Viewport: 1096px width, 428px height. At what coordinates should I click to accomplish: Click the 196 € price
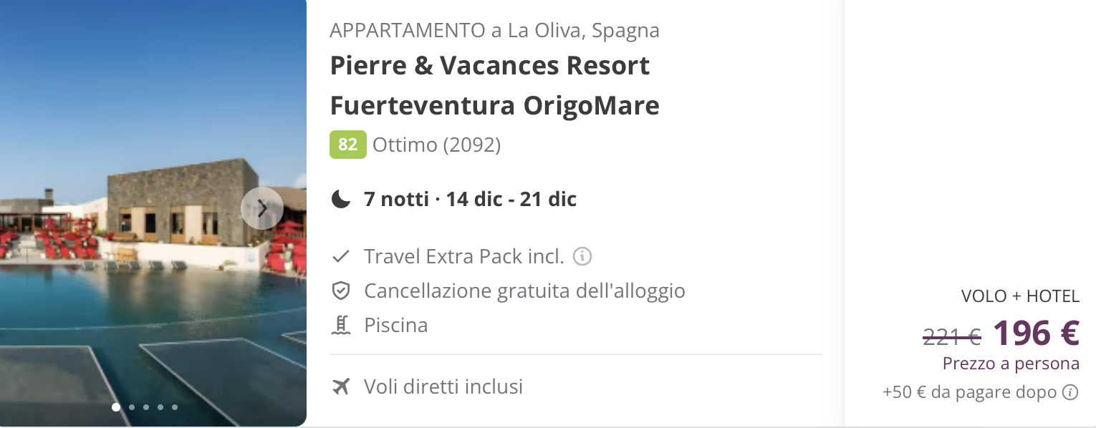[x=1036, y=332]
